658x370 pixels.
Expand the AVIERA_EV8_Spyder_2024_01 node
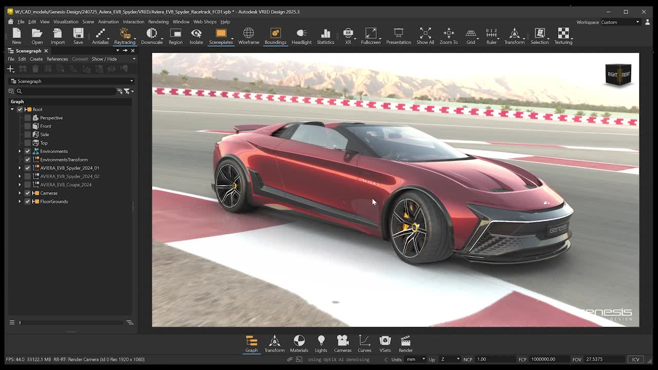pos(19,168)
